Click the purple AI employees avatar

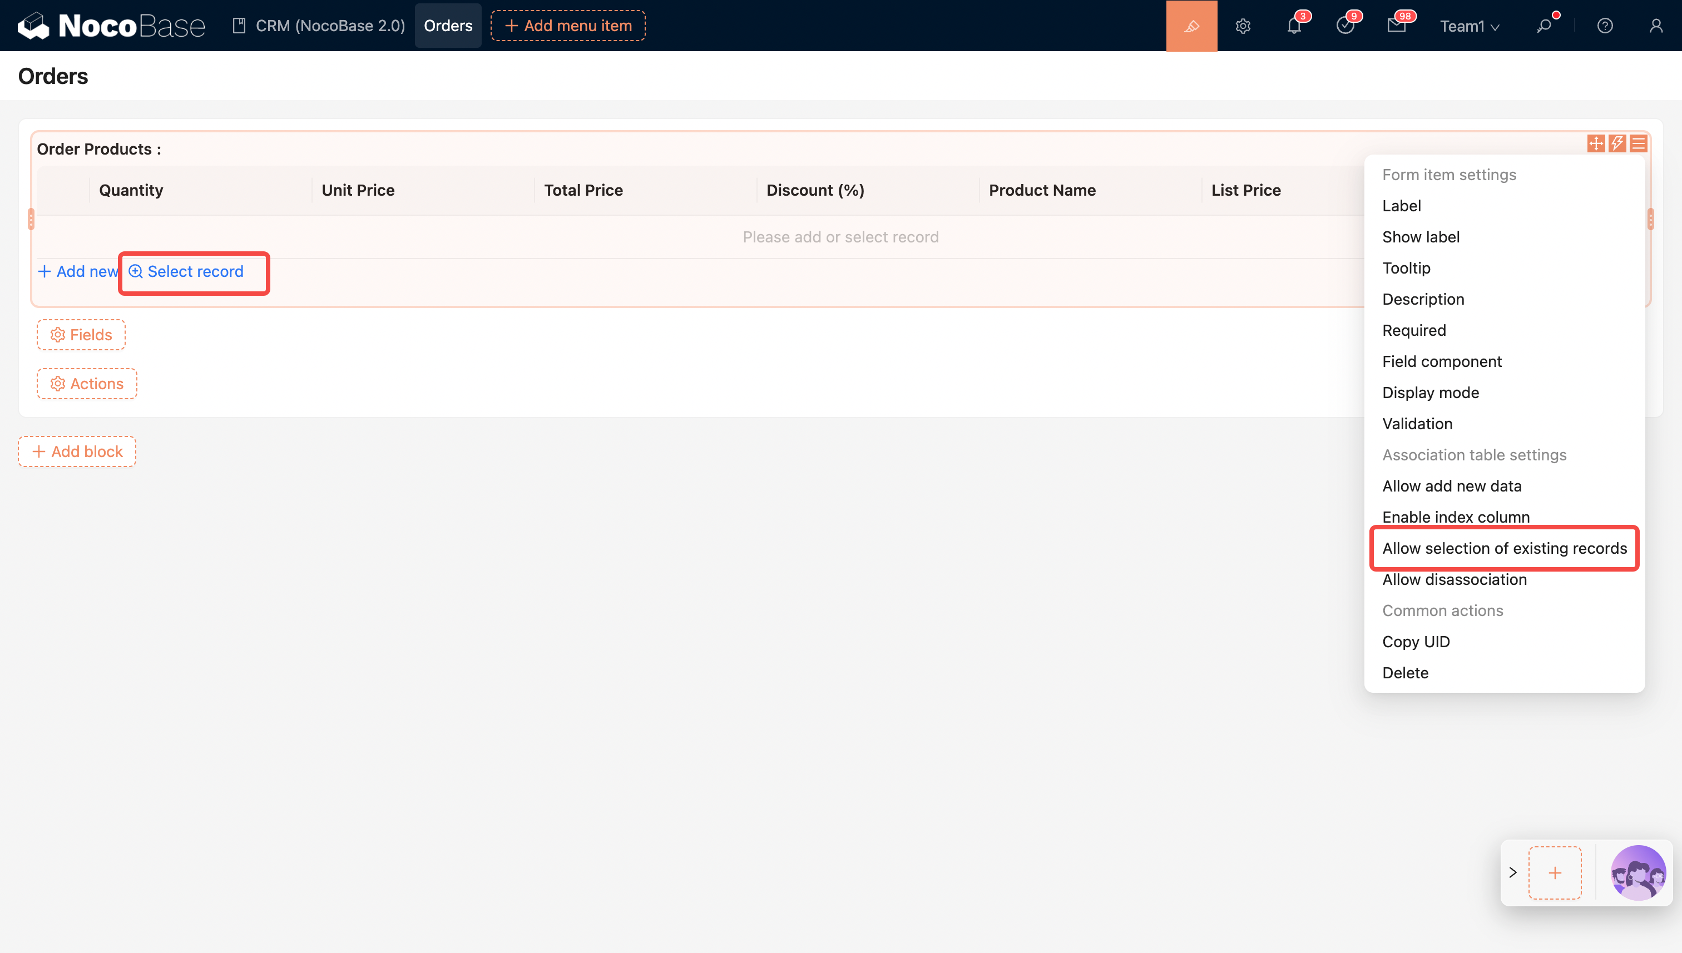pyautogui.click(x=1638, y=872)
